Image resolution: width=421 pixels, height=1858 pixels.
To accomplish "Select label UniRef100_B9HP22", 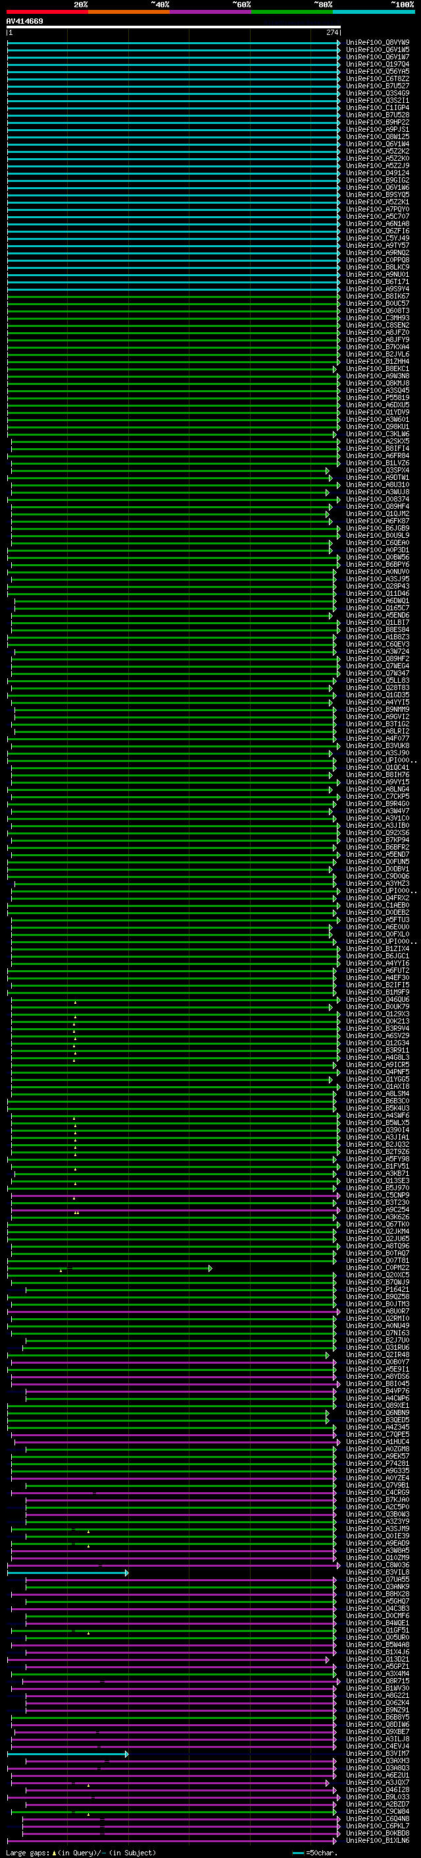I will point(378,122).
